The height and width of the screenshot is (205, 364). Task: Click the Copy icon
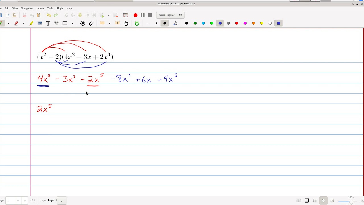point(32,15)
